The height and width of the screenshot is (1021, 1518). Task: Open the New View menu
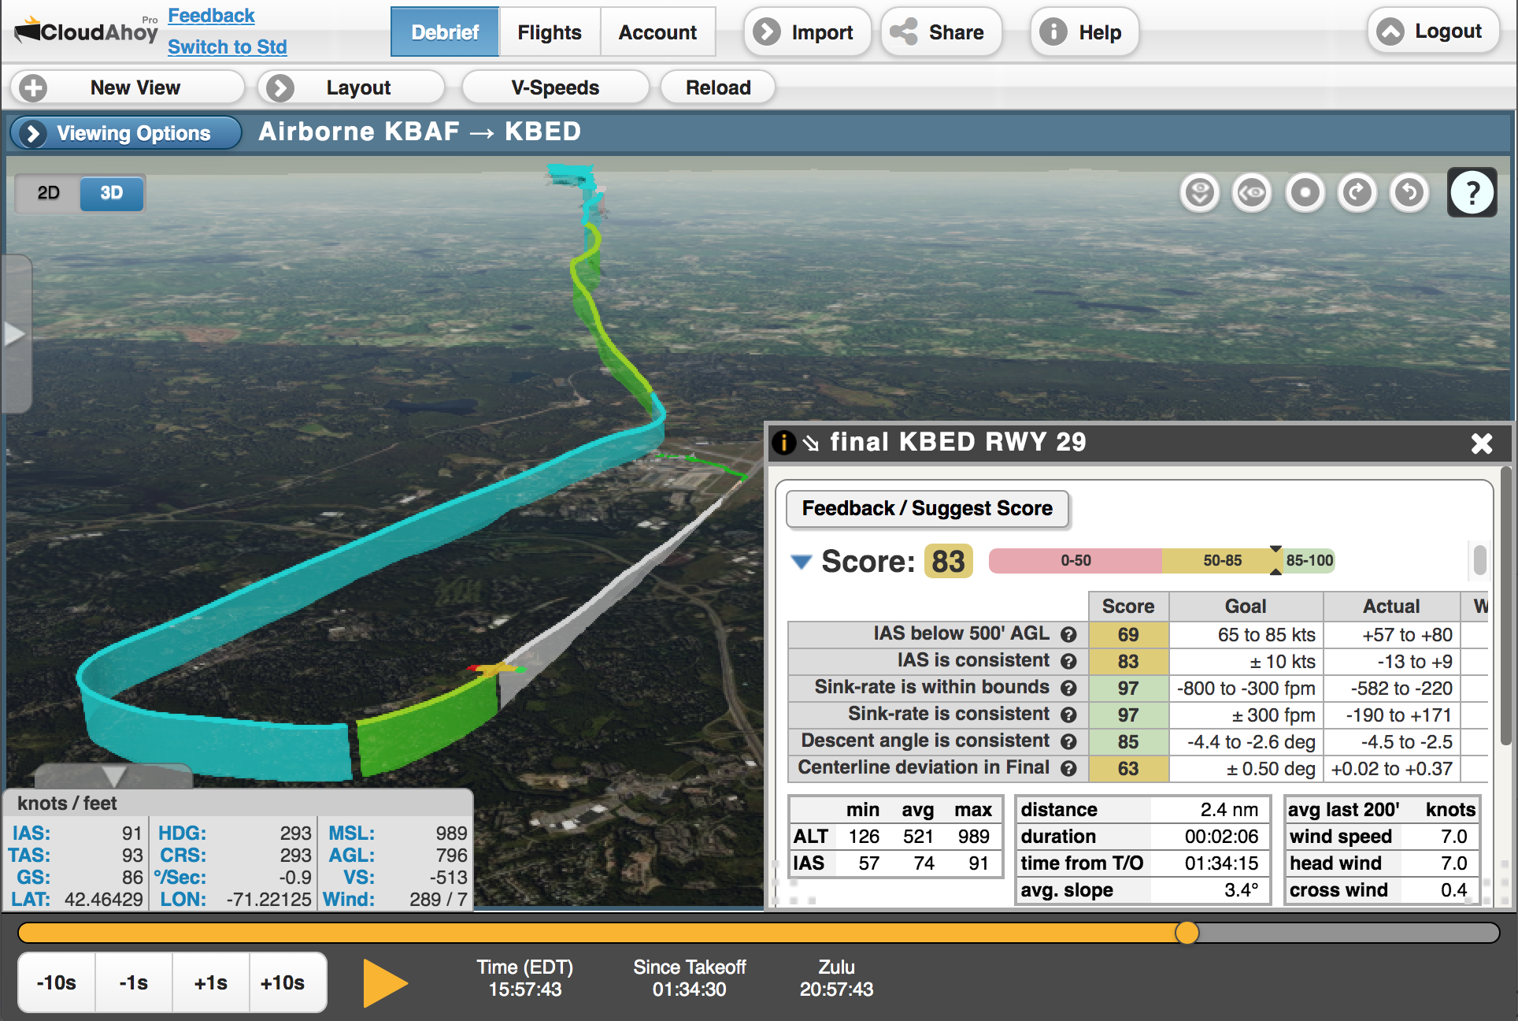pyautogui.click(x=128, y=87)
